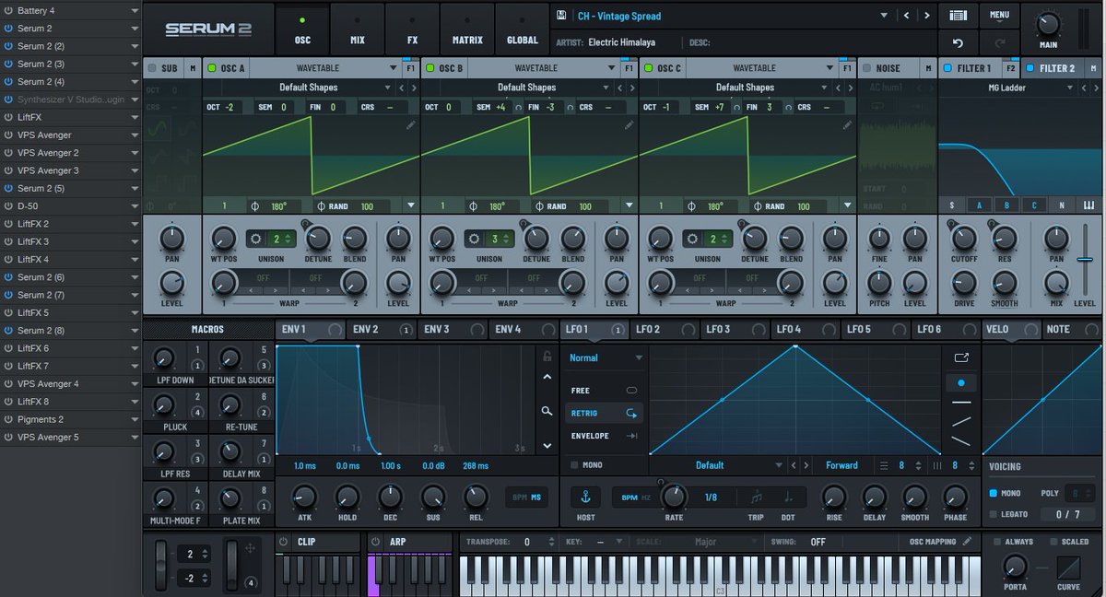
Task: Open the OSC C wavetable edit pencil
Action: pos(846,124)
